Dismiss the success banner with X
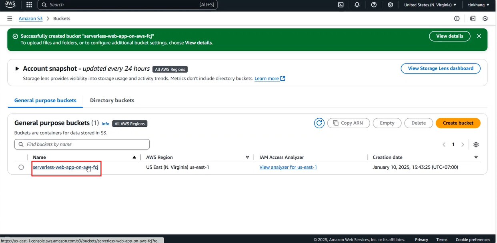This screenshot has height=243, width=497. pos(479,36)
